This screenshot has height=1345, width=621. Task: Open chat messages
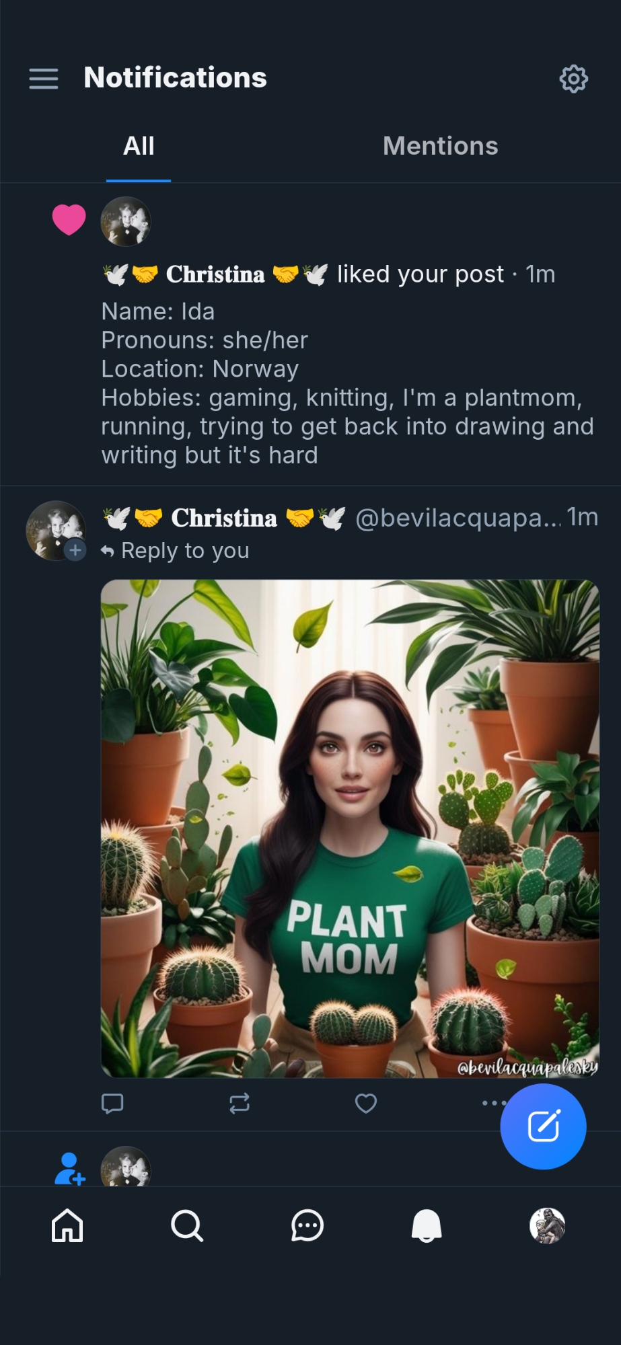click(307, 1225)
